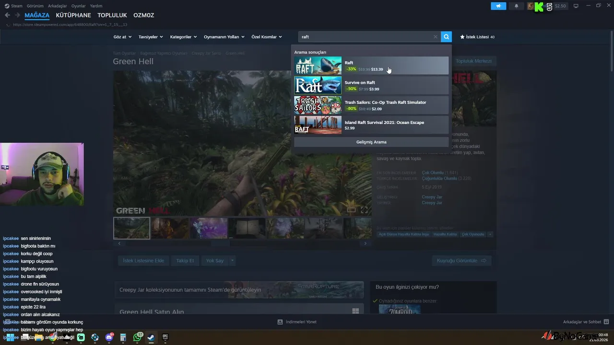The image size is (614, 345).
Task: Select Island Raft Survival 2021: Ocean Escape
Action: point(371,125)
